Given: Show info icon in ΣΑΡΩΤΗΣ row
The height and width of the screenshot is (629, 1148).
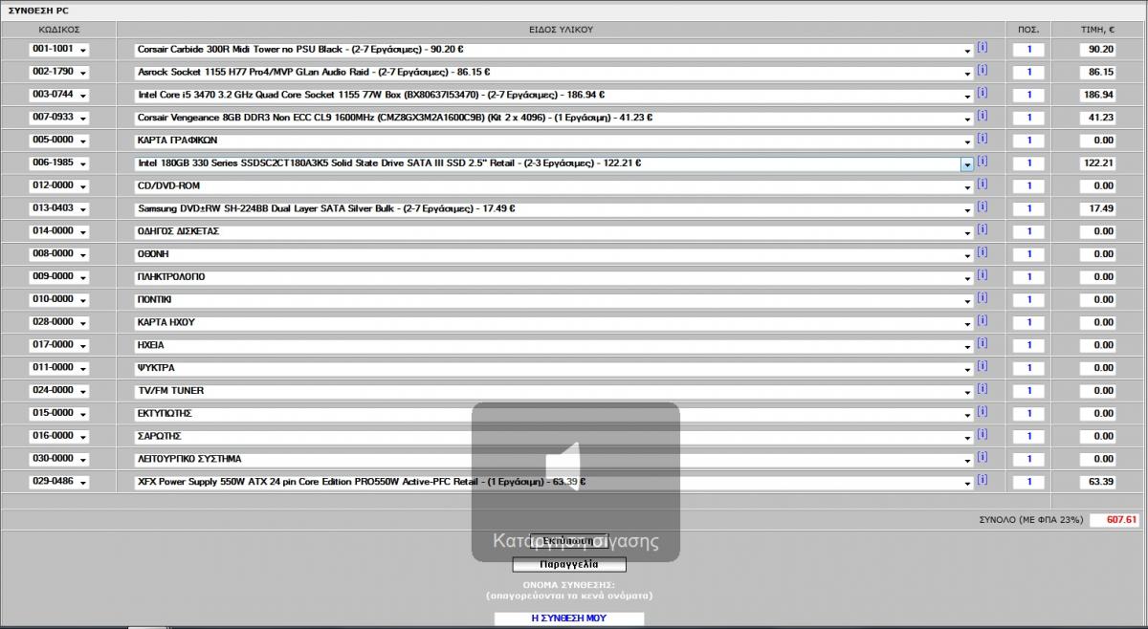Looking at the screenshot, I should click(982, 434).
